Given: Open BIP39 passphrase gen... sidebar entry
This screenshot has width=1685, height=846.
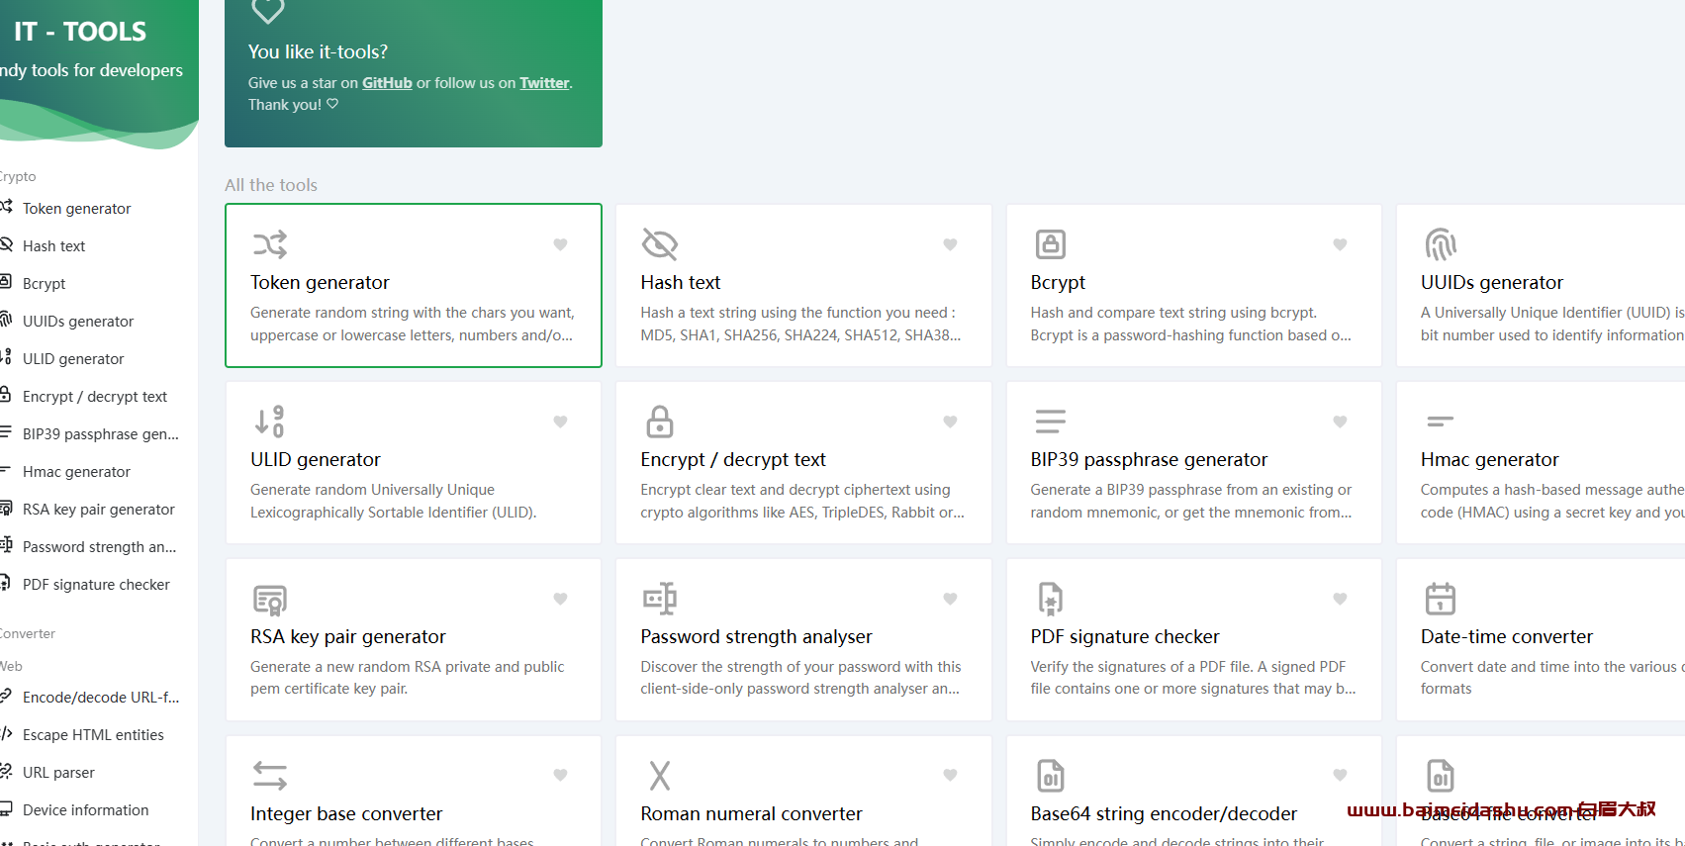Looking at the screenshot, I should pos(100,433).
